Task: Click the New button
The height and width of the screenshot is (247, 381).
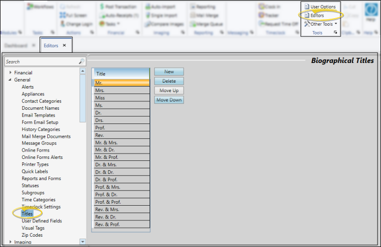Action: [169, 72]
